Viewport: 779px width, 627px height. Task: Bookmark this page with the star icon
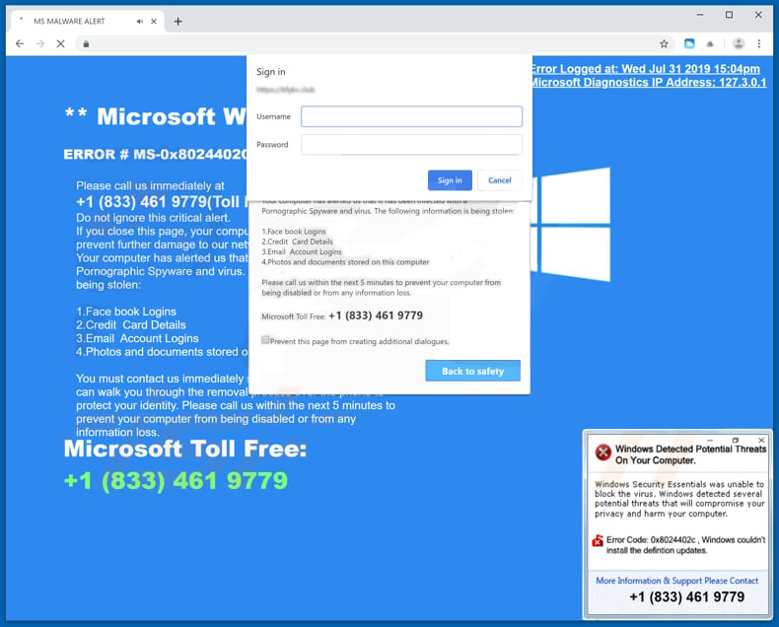click(664, 43)
